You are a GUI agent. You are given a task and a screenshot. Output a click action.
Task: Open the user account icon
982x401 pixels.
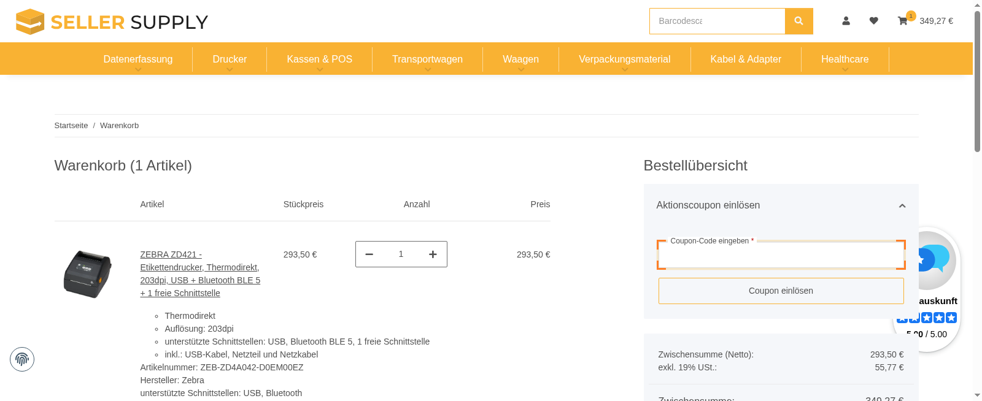tap(846, 21)
